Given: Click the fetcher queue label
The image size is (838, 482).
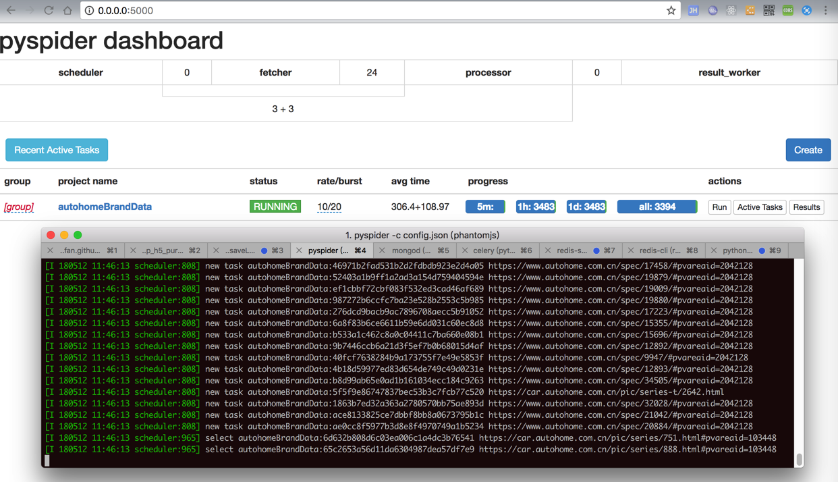Looking at the screenshot, I should [x=275, y=72].
